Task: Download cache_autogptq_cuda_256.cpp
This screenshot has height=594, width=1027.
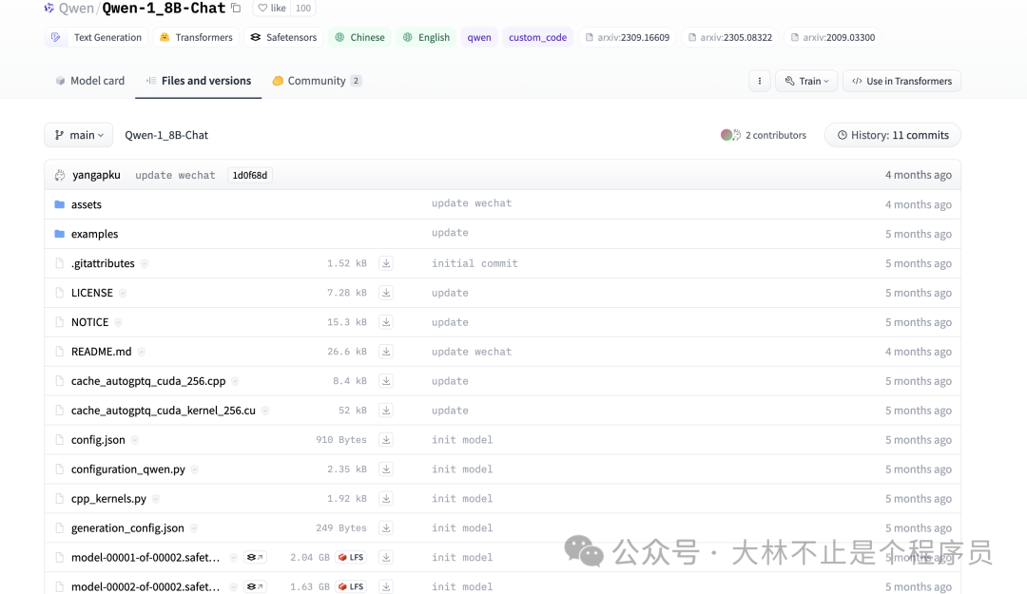Action: (386, 381)
